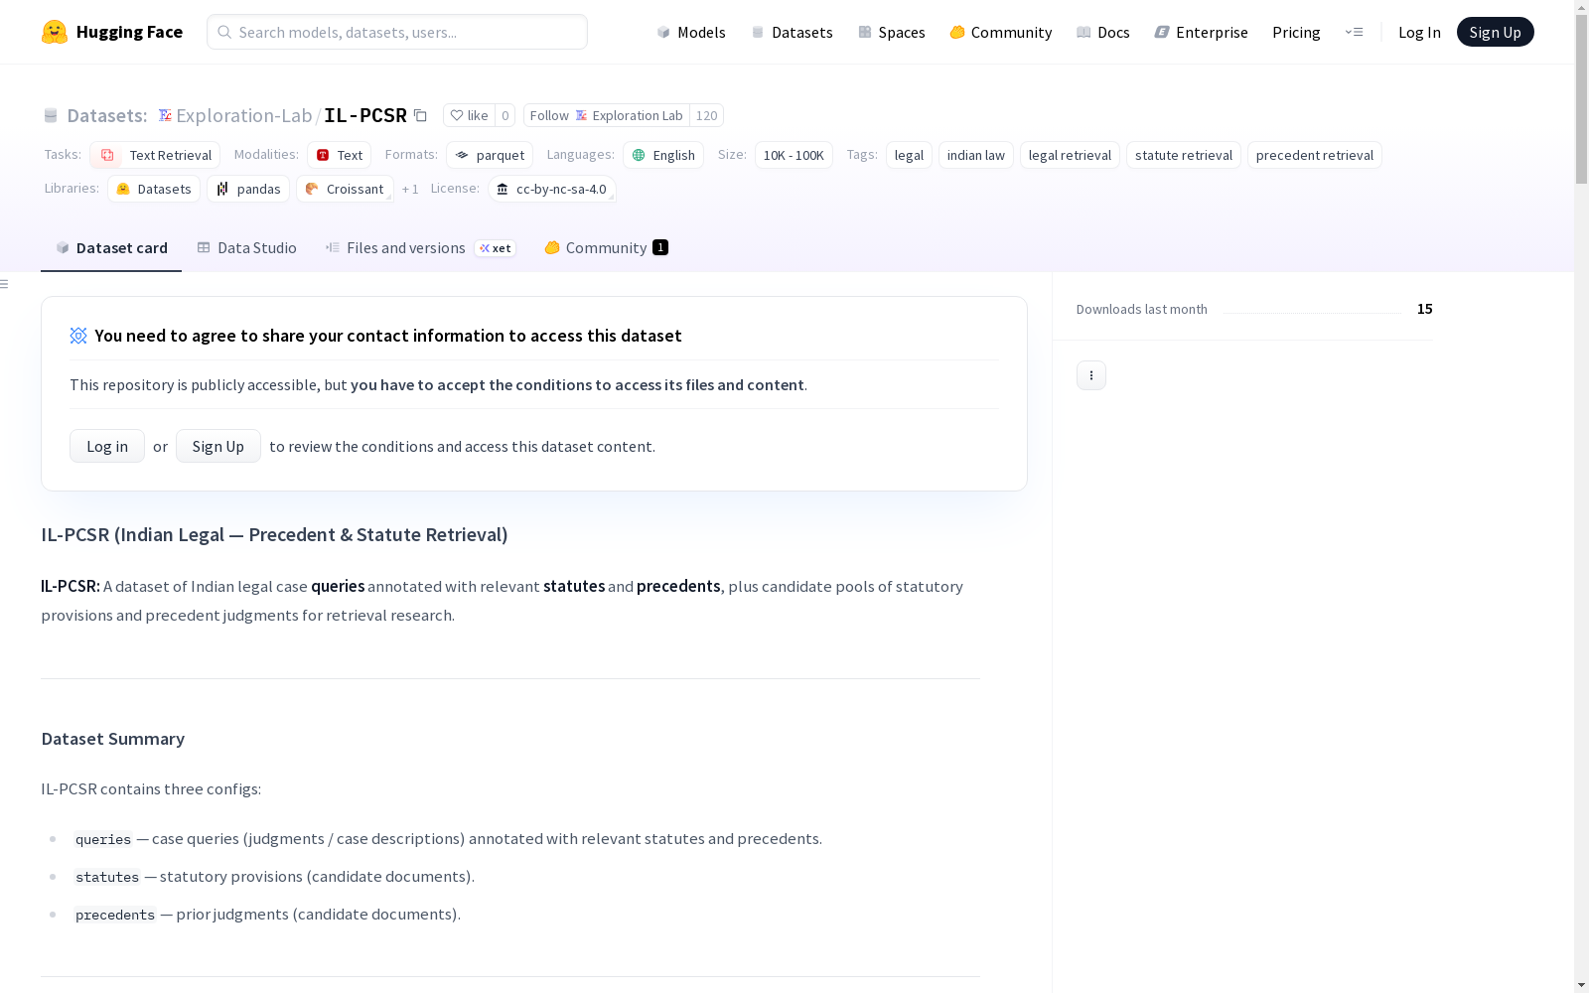Open the Models page

click(x=691, y=32)
